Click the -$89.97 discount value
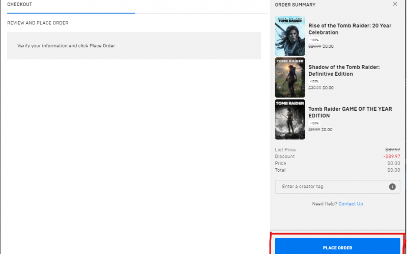This screenshot has height=254, width=407. click(x=392, y=156)
